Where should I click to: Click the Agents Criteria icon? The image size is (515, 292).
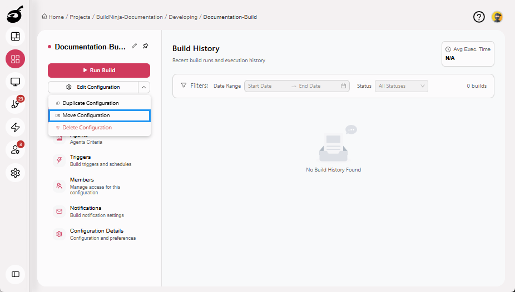(59, 138)
